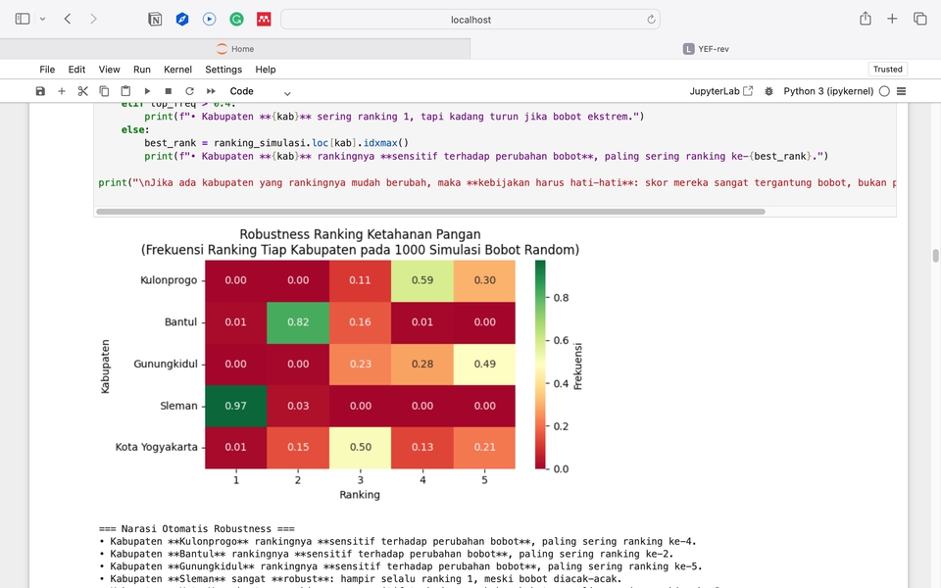Enable the debugger bug icon
Screen dimensions: 941x588
click(x=769, y=91)
